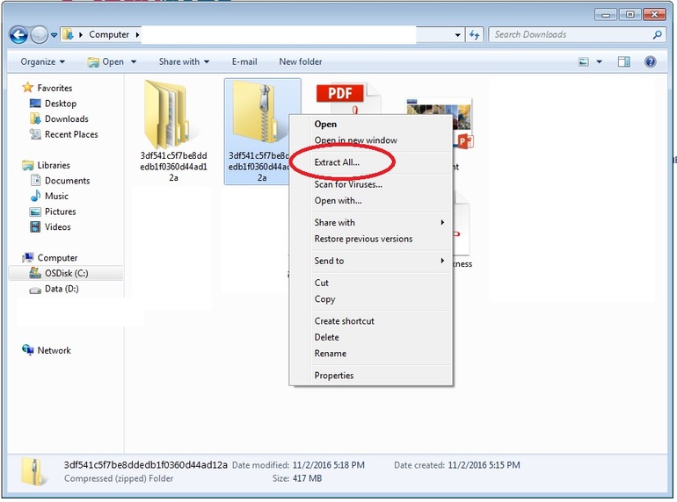This screenshot has width=677, height=502.
Task: Expand the Share with toolbar dropdown
Action: (184, 61)
